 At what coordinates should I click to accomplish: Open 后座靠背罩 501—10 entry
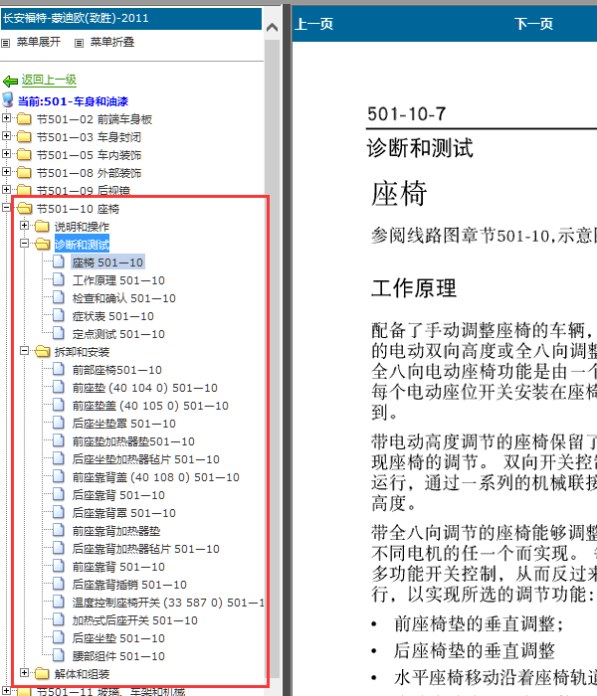124,513
